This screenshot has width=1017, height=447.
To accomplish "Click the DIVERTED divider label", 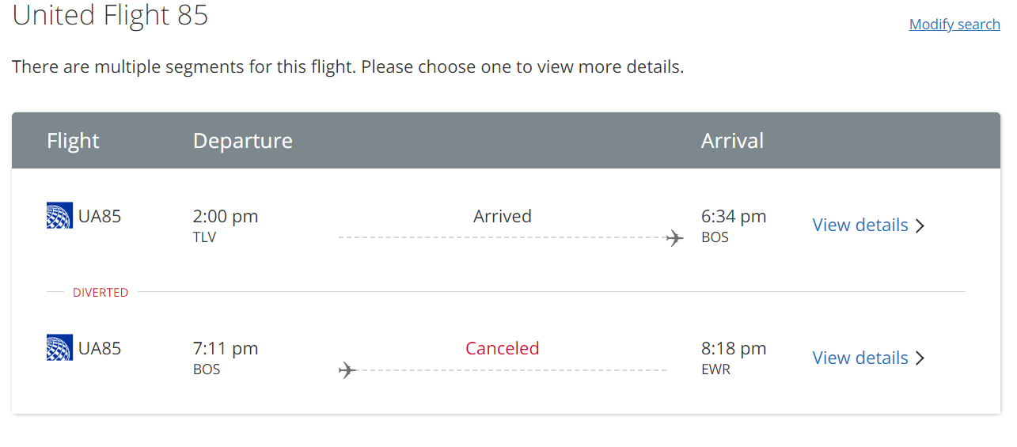I will click(x=101, y=293).
